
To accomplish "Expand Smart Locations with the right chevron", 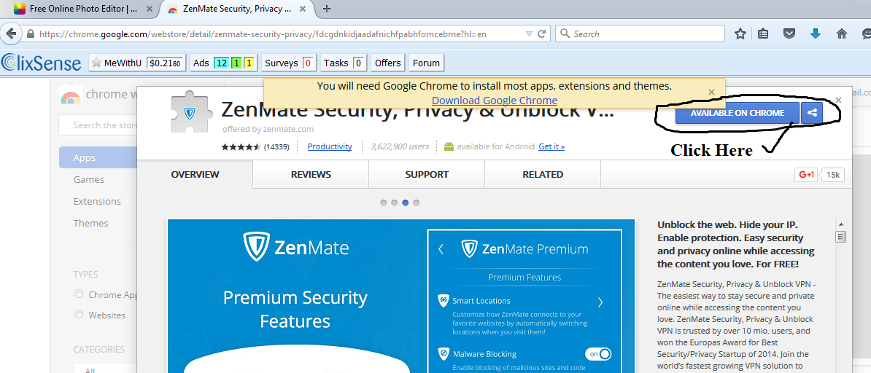I will pos(600,302).
